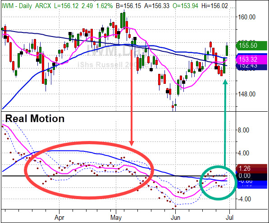Click the Hi=156.02 header value
This screenshot has width=269, height=223.
214,6
